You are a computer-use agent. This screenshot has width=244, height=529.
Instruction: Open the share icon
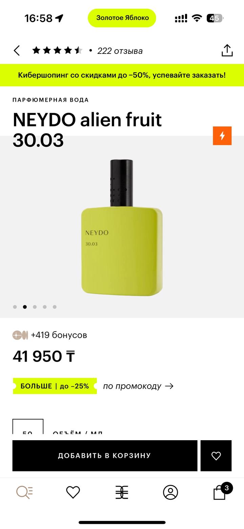click(227, 50)
